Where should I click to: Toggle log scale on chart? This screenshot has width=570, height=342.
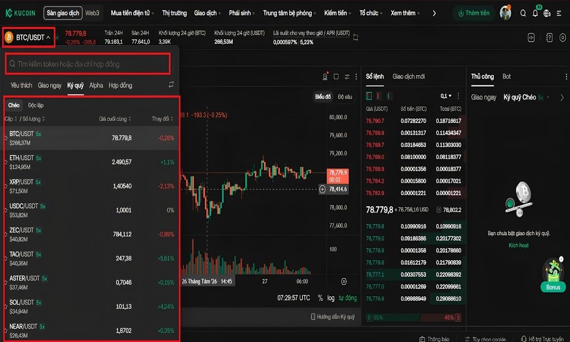[x=331, y=298]
